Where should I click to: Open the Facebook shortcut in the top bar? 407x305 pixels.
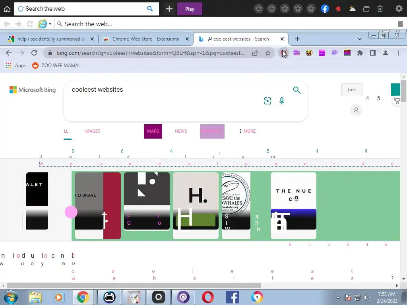click(325, 9)
